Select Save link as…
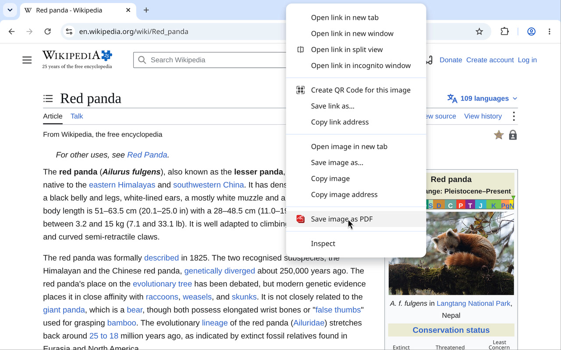Viewport: 561px width, 350px height. coord(356,106)
